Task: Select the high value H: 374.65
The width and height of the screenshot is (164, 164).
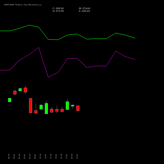Action: pyautogui.click(x=85, y=9)
